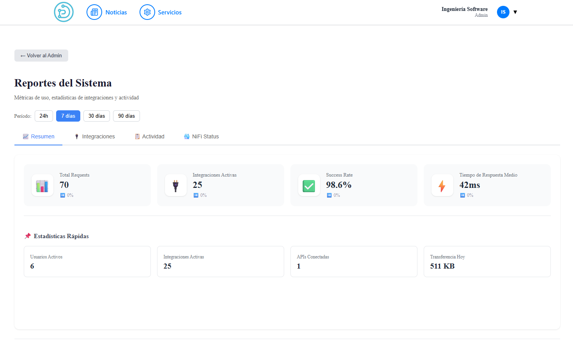Click the IS user avatar
This screenshot has height=343, width=573.
(503, 12)
